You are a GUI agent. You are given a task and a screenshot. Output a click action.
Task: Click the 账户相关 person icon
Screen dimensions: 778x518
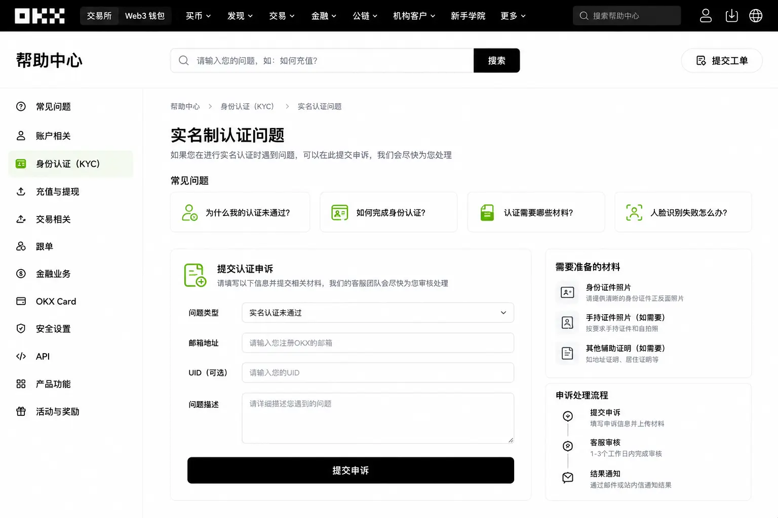(21, 136)
